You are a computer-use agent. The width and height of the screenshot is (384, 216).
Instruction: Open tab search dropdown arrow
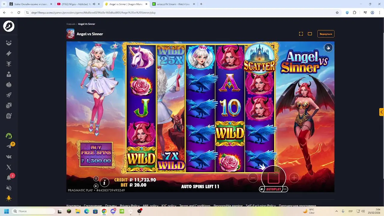4,4
